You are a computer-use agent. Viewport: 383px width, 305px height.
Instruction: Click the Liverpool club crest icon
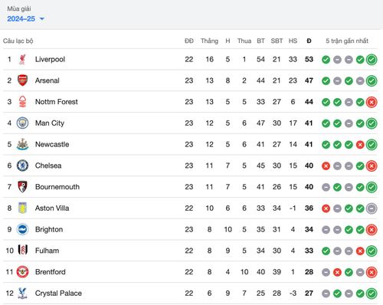click(22, 59)
